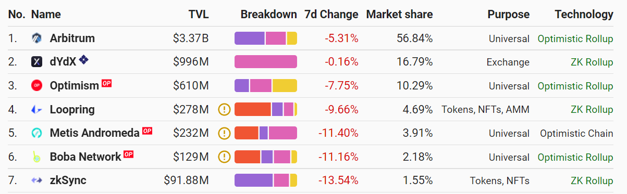The width and height of the screenshot is (627, 194).
Task: Click the warning icon beside Metis Andromeda TVL
Action: (x=224, y=133)
